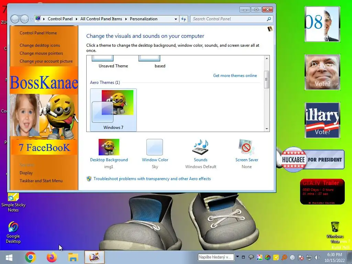Click the speech bubble tray icon
The height and width of the screenshot is (264, 352).
pyautogui.click(x=251, y=257)
